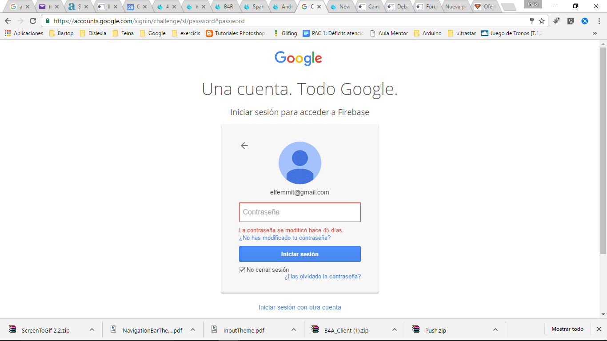Switch to the Nueva pe tab

[455, 7]
